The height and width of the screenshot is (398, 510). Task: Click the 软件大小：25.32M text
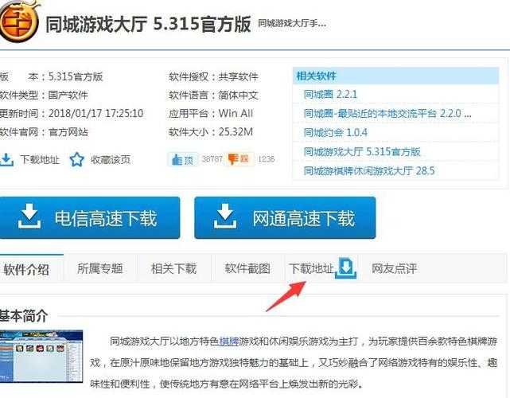coord(210,132)
